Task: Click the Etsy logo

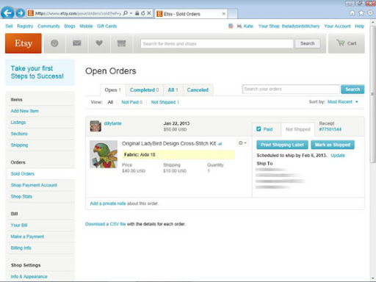Action: tap(23, 43)
